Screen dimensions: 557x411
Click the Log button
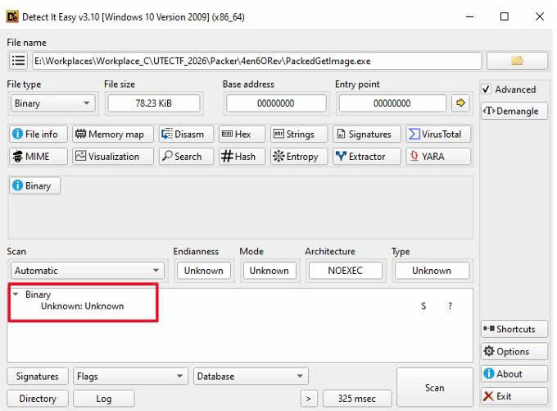coord(104,399)
